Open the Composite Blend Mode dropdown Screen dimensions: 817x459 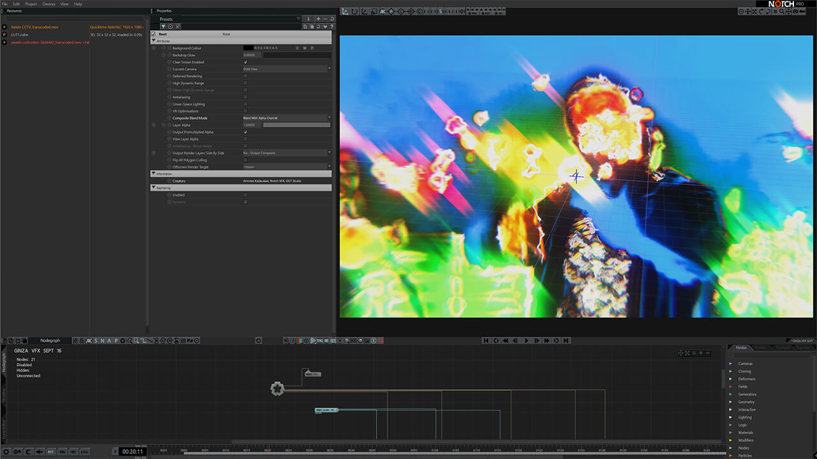point(287,118)
